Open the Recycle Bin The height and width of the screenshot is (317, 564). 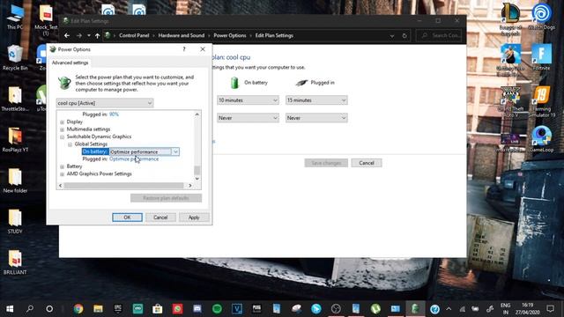coord(15,57)
